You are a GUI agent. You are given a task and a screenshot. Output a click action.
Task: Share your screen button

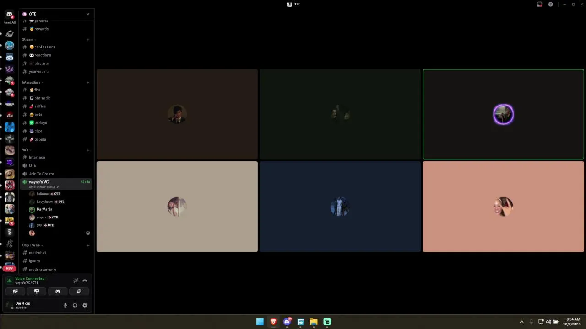click(37, 291)
